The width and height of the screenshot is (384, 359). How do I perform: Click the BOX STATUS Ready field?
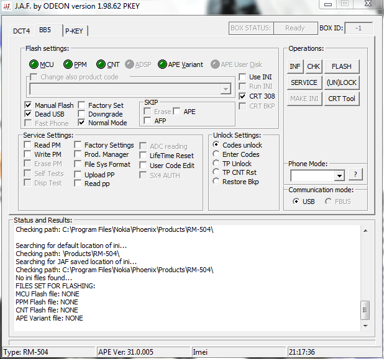pos(295,28)
